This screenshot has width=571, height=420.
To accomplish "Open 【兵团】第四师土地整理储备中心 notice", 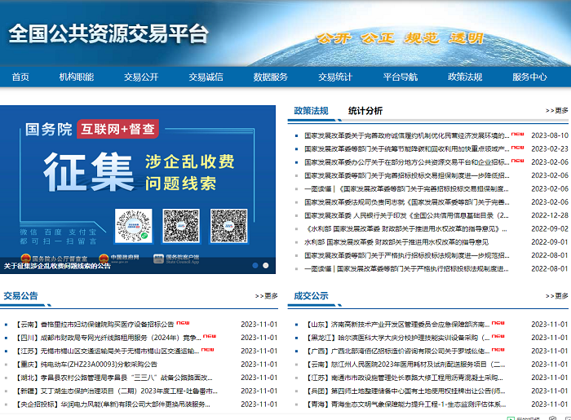I will tap(405, 391).
